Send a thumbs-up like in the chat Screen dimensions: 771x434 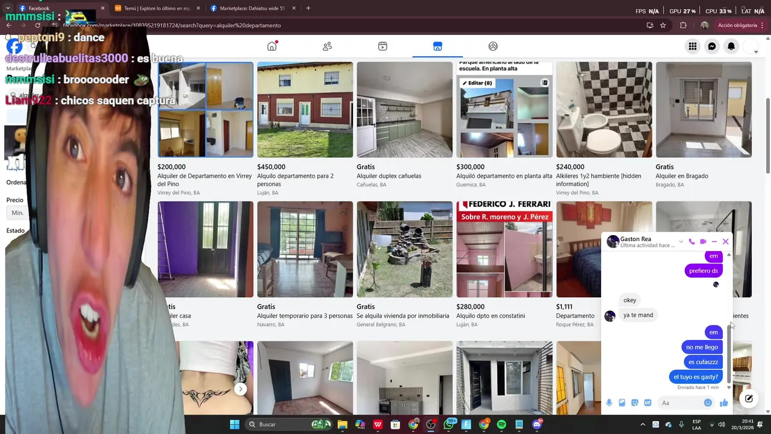723,403
